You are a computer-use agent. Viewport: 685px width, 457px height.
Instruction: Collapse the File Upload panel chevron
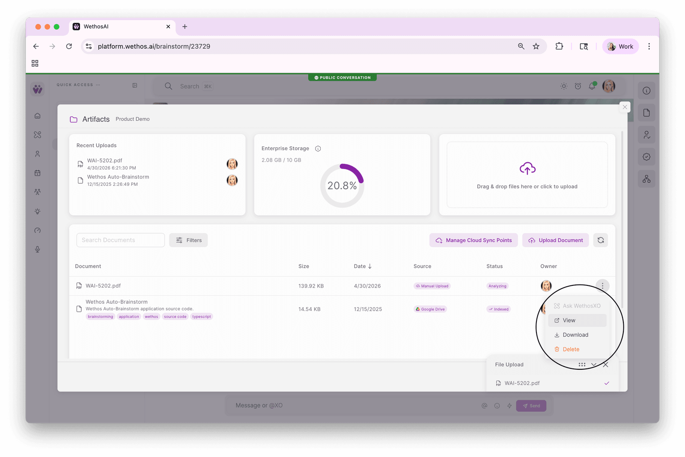click(x=594, y=365)
